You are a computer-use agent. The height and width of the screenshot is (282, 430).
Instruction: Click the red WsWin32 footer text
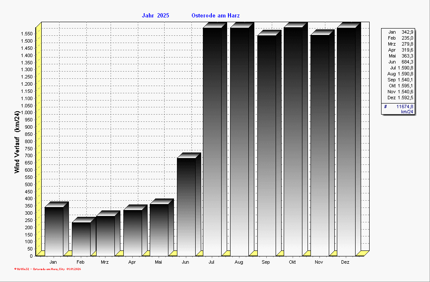[x=48, y=269]
